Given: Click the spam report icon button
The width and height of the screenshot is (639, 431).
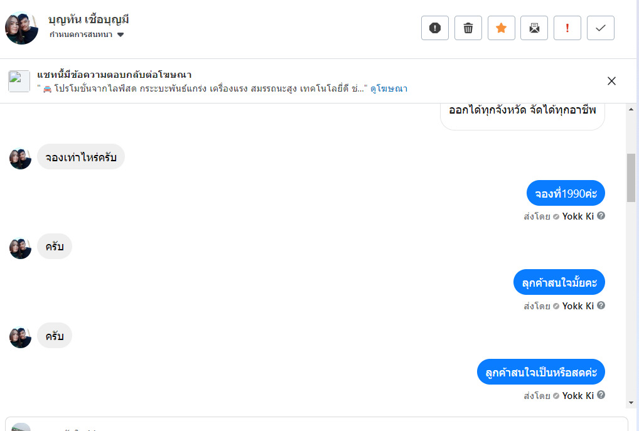Looking at the screenshot, I should pos(434,28).
